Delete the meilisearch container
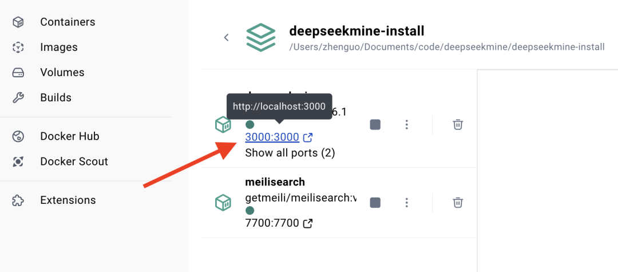618x272 pixels. (458, 203)
